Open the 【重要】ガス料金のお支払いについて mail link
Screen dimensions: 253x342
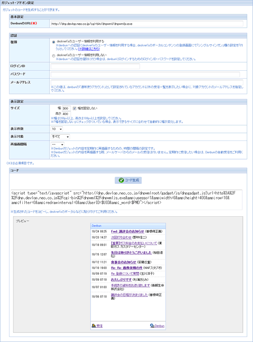pyautogui.click(x=134, y=243)
